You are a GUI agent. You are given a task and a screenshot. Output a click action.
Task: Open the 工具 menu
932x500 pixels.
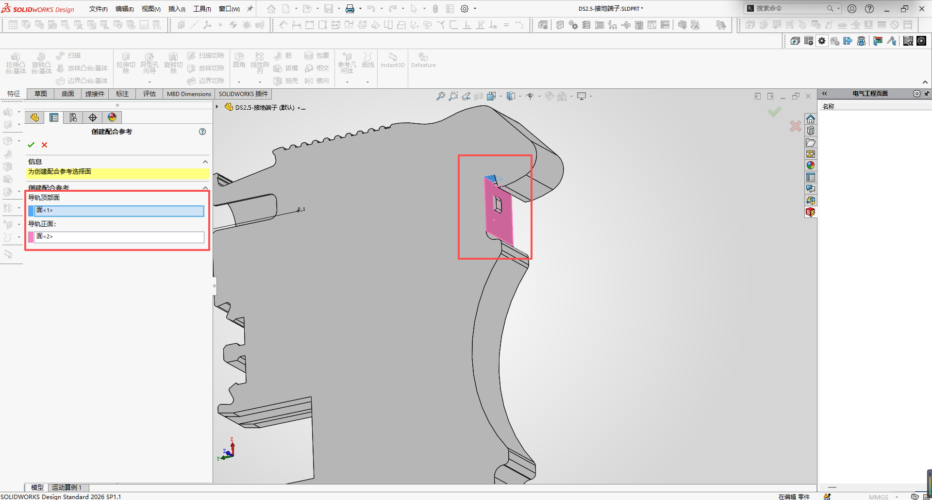coord(201,9)
